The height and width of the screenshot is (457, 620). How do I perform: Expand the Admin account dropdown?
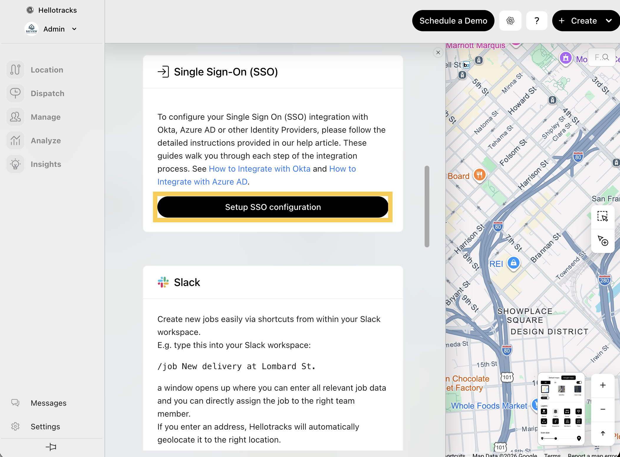74,29
